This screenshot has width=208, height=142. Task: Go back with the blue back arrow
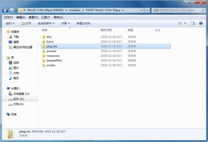[x=6, y=10]
